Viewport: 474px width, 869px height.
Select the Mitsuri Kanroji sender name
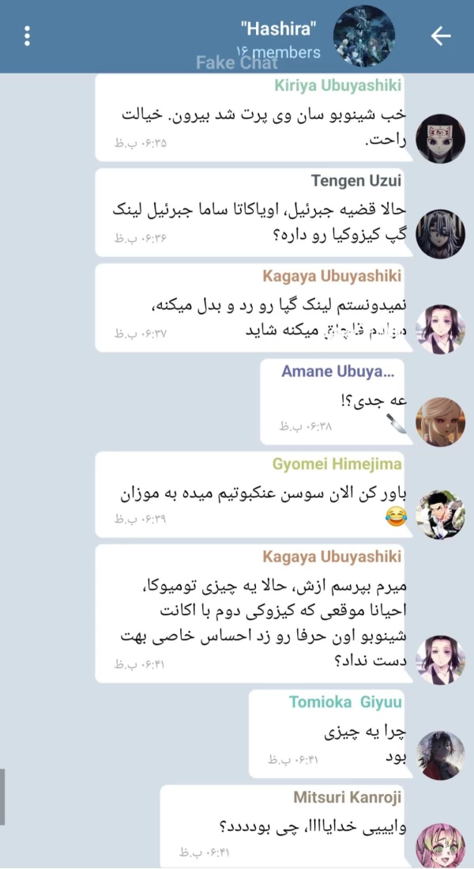tap(347, 798)
